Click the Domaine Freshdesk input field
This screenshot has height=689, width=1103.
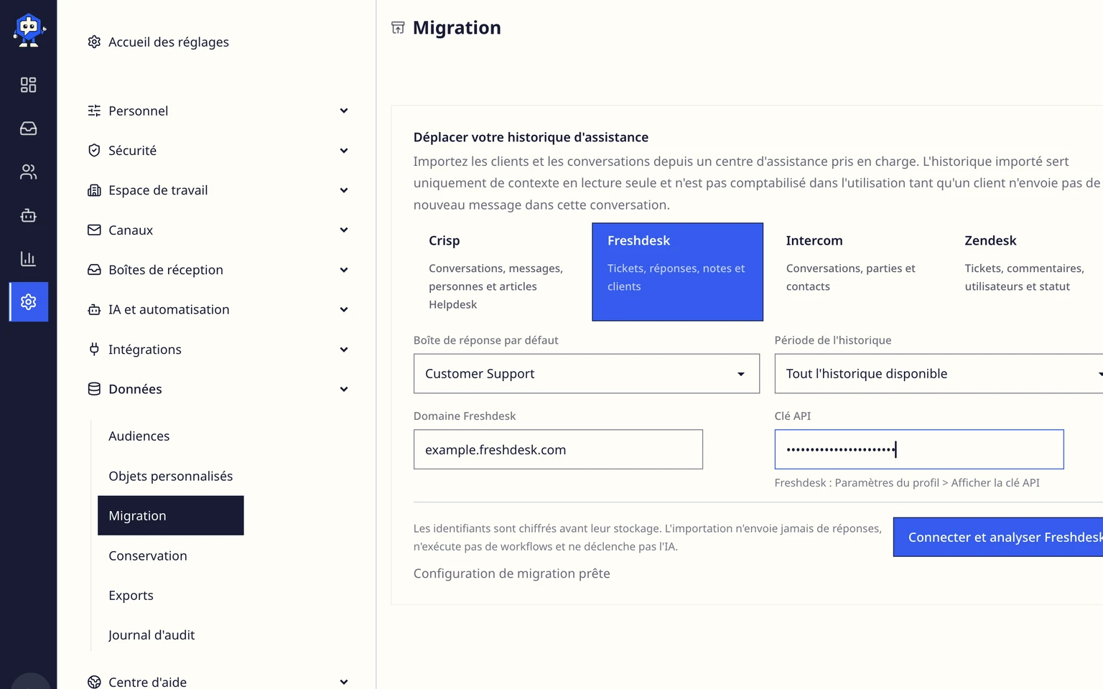[558, 449]
